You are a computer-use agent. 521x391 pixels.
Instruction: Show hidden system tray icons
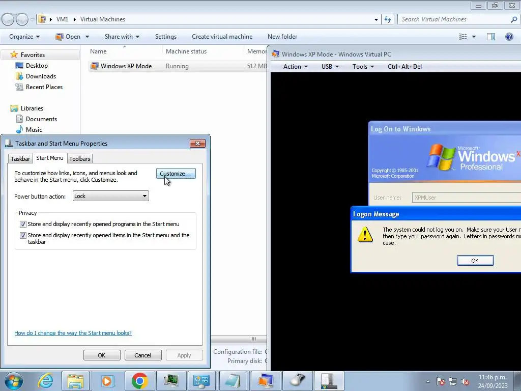[x=428, y=382]
